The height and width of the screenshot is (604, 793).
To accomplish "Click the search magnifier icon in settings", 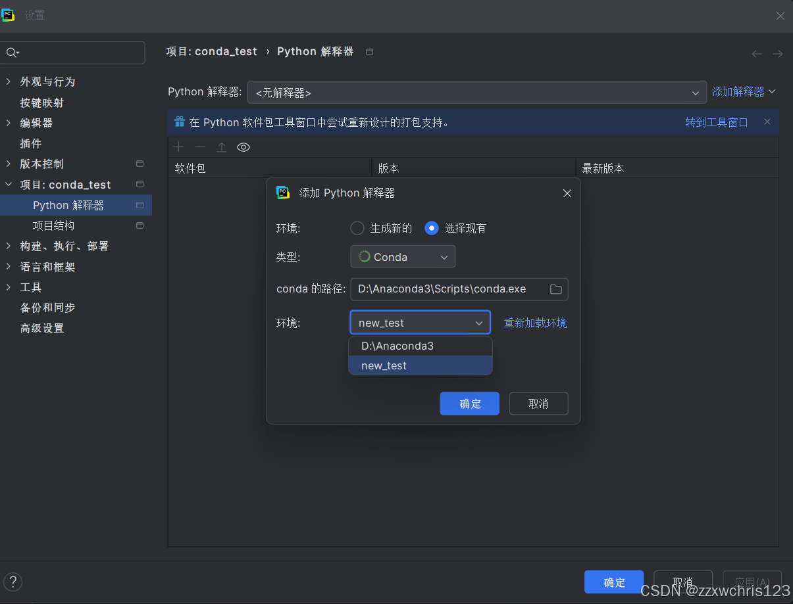I will (x=13, y=53).
